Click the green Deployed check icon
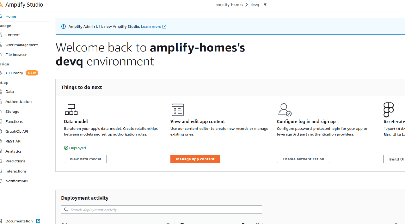 tap(66, 148)
